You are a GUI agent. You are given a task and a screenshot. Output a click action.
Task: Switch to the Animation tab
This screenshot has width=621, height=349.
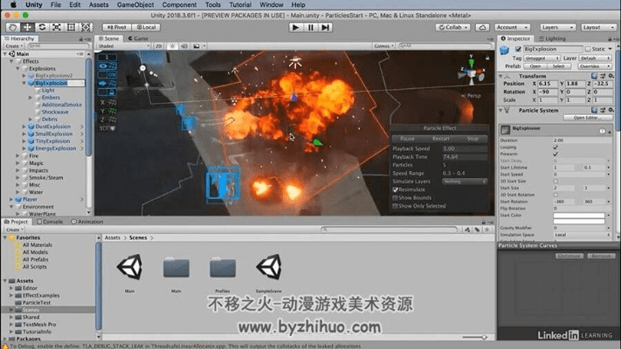tap(87, 222)
